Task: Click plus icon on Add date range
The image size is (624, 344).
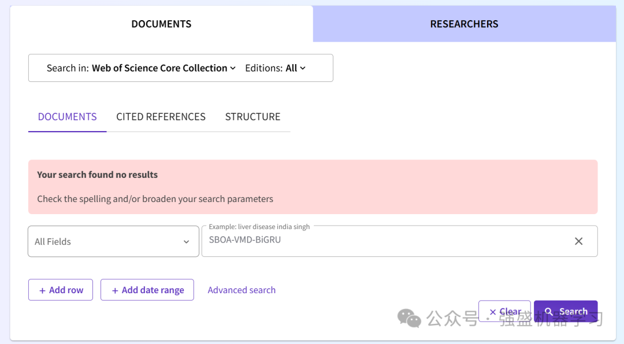Action: click(x=115, y=290)
